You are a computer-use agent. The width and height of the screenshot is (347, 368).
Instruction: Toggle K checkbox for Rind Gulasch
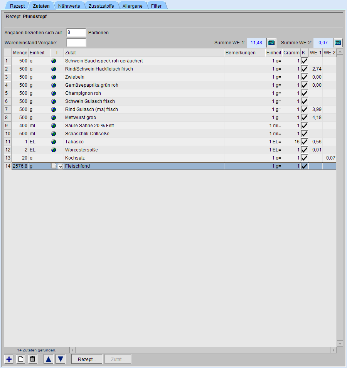click(x=305, y=109)
